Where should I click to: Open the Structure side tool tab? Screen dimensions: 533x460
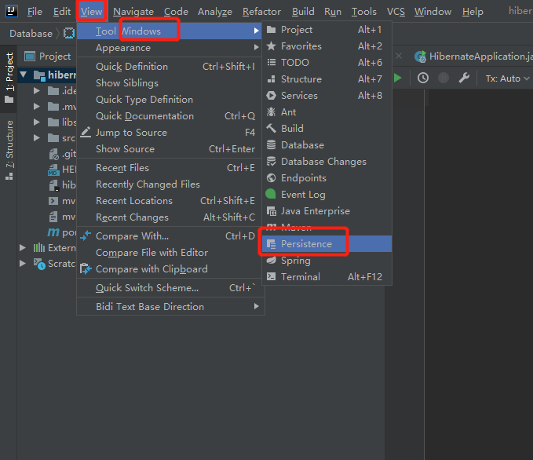(x=9, y=151)
